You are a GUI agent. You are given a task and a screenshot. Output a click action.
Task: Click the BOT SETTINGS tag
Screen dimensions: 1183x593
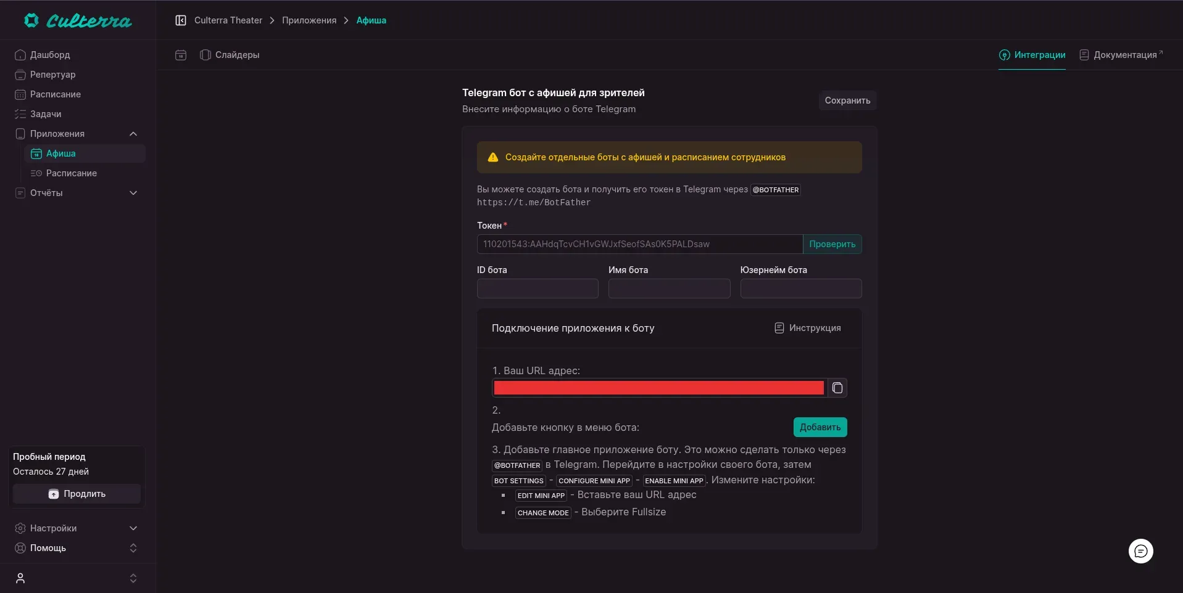point(519,481)
